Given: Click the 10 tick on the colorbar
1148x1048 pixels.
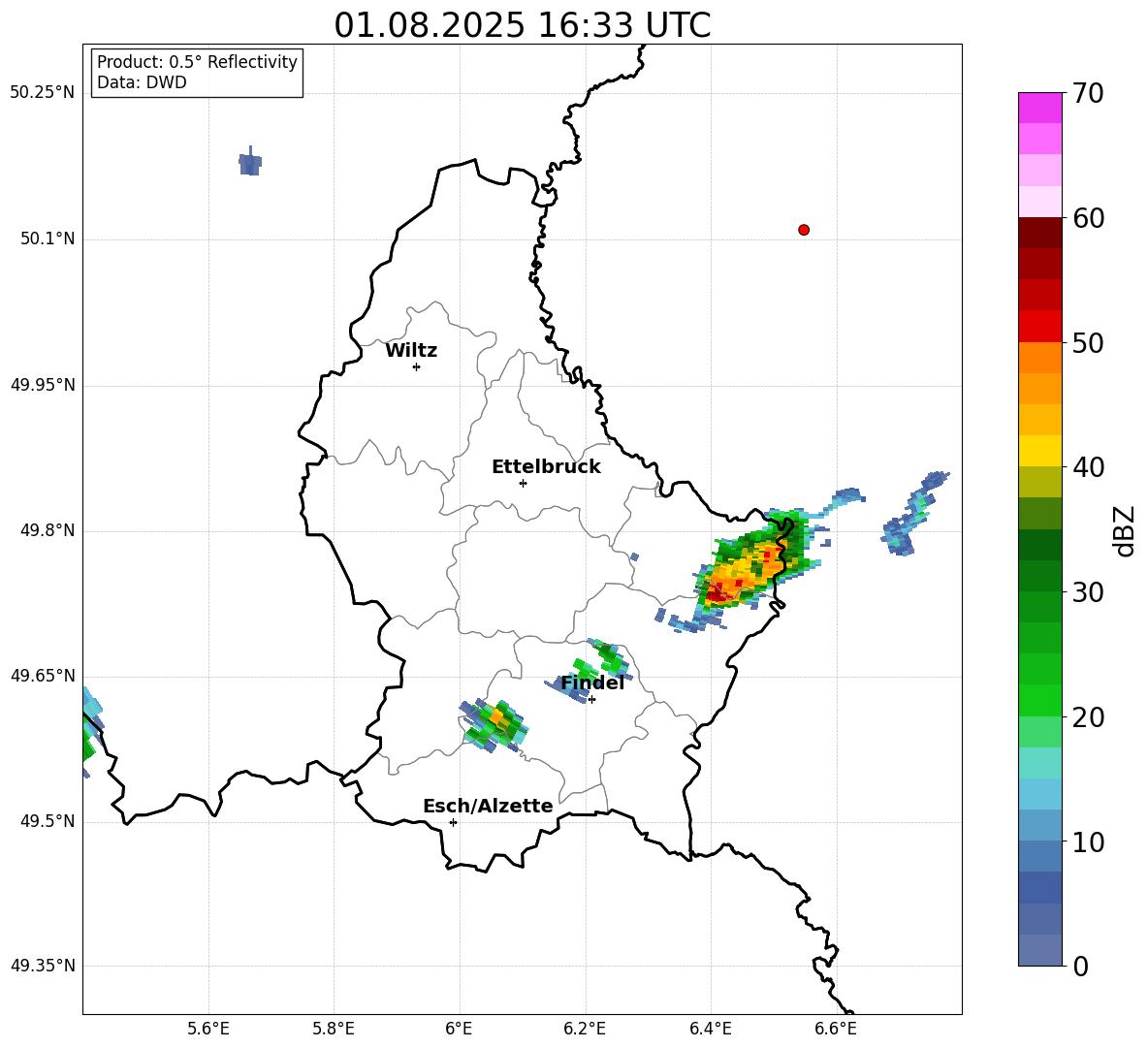Looking at the screenshot, I should [x=1088, y=842].
